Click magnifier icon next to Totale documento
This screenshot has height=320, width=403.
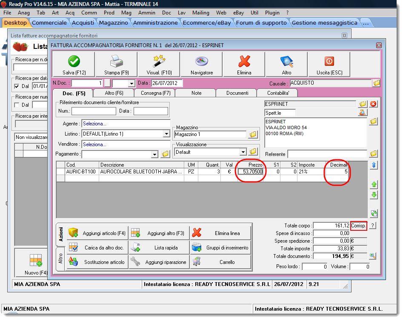click(373, 256)
